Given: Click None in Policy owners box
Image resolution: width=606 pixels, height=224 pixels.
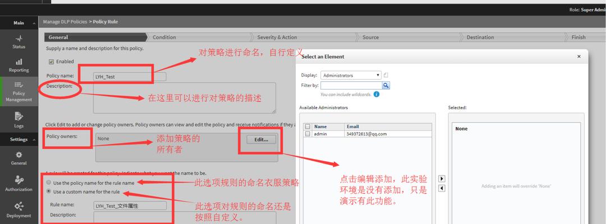Looking at the screenshot, I should coord(103,138).
